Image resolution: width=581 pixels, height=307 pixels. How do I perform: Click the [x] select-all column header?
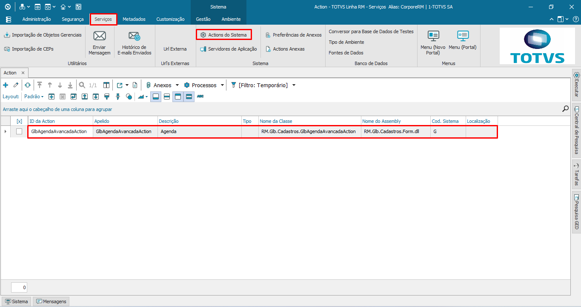click(x=19, y=121)
